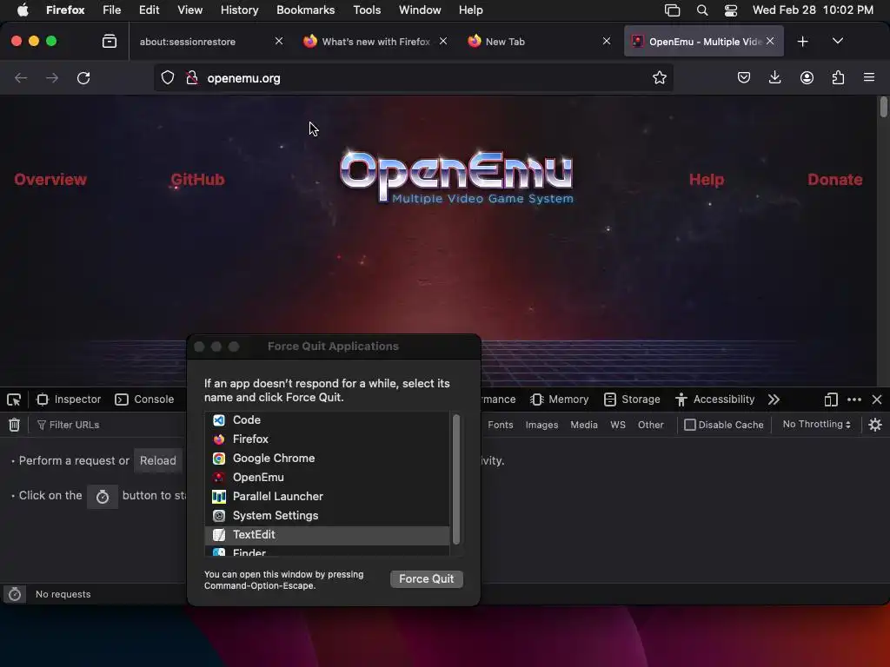The width and height of the screenshot is (890, 667).
Task: Follow the Help link on OpenEmu page
Action: tap(706, 179)
